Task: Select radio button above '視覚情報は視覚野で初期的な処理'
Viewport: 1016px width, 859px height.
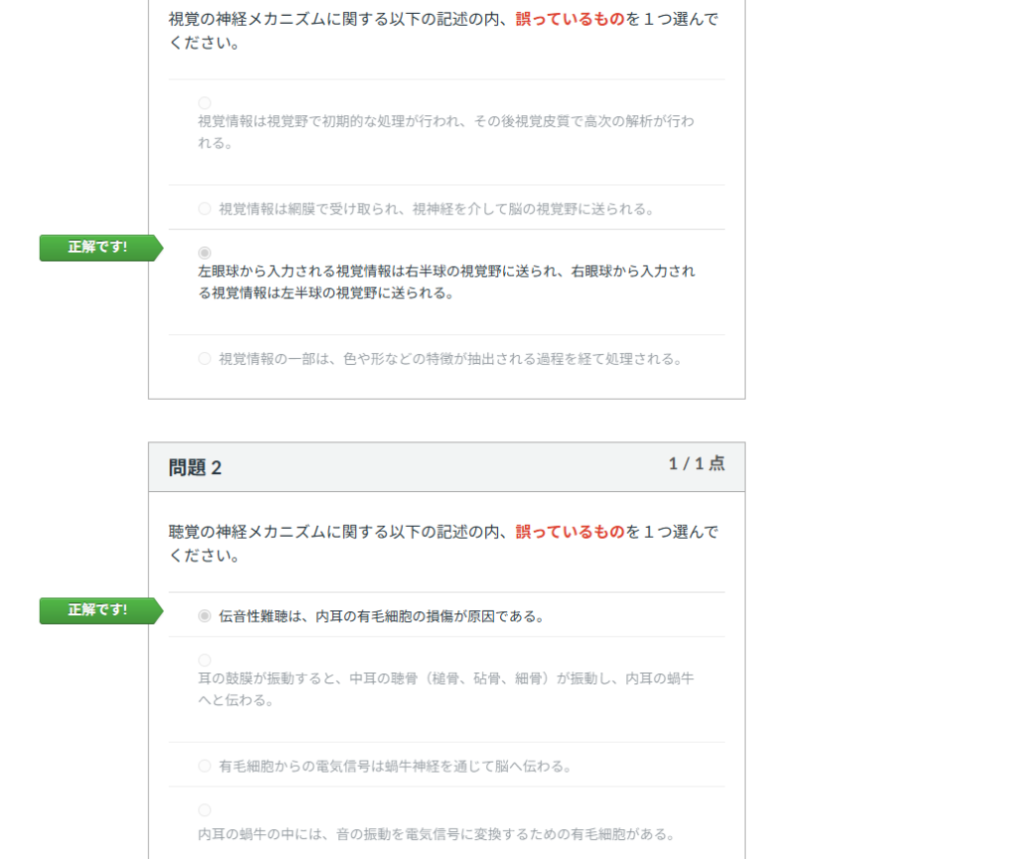Action: pos(204,103)
